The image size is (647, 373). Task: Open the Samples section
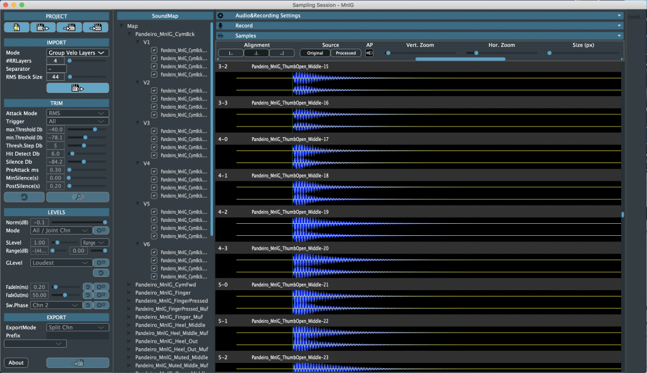(420, 36)
